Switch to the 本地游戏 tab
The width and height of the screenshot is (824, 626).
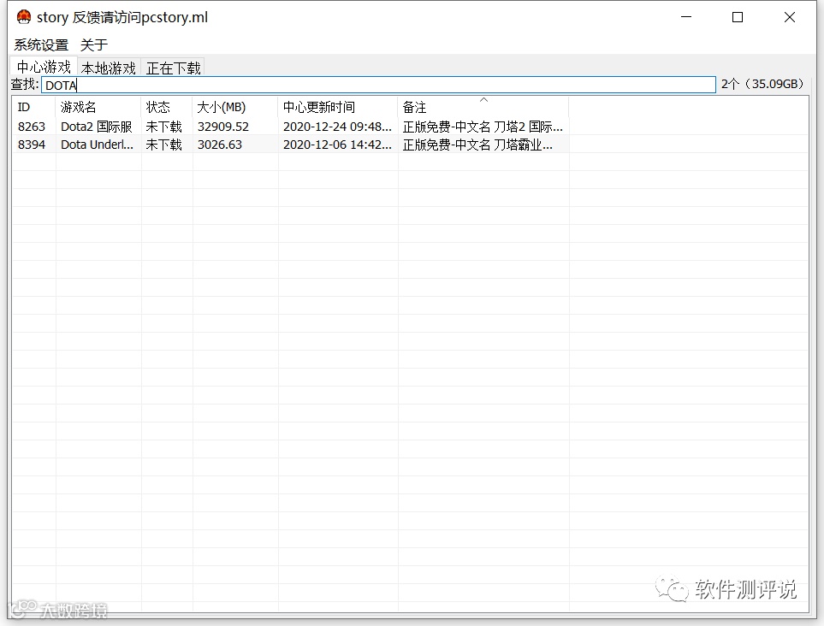coord(109,68)
